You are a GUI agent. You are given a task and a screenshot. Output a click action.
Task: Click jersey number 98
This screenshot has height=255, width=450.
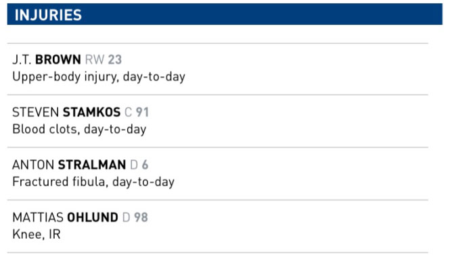point(141,217)
